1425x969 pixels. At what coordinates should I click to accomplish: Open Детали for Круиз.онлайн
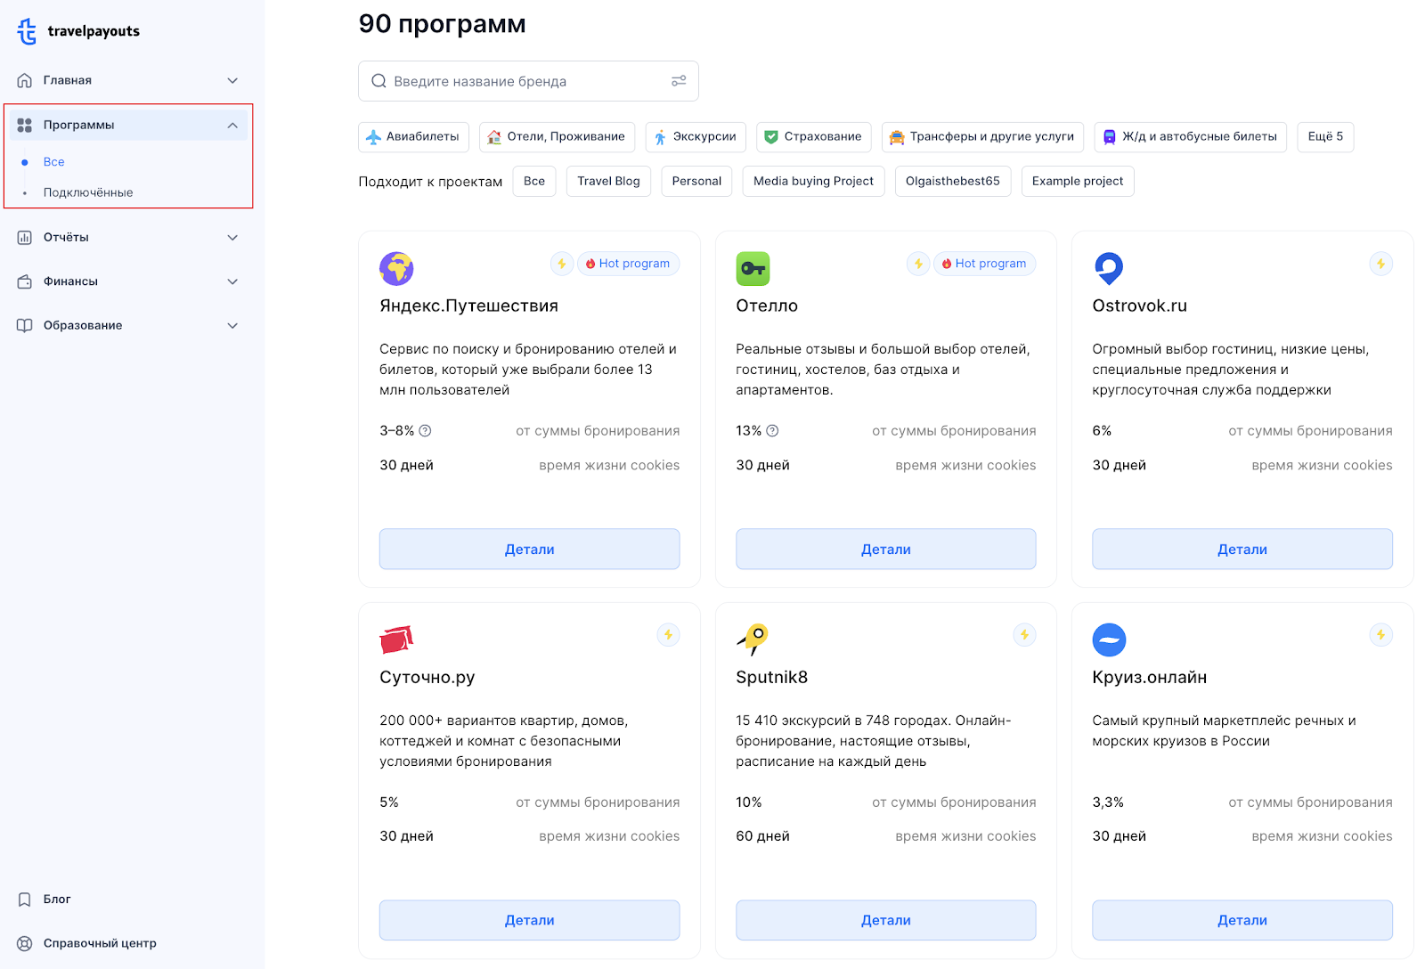pyautogui.click(x=1242, y=920)
